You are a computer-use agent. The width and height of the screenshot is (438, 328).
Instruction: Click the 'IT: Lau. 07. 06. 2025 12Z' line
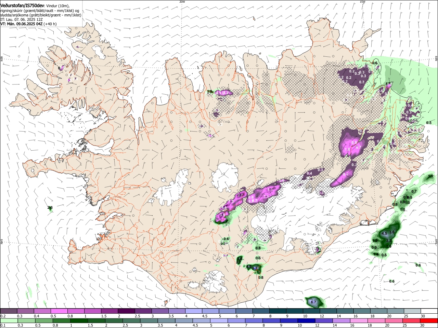(x=22, y=19)
